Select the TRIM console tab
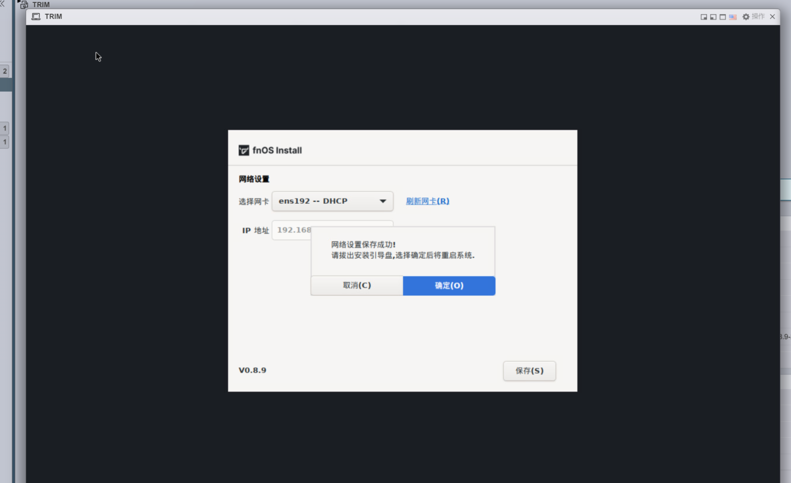 (x=53, y=16)
